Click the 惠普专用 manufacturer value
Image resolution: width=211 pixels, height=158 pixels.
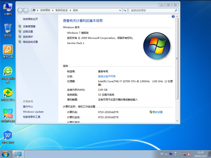pos(103,71)
